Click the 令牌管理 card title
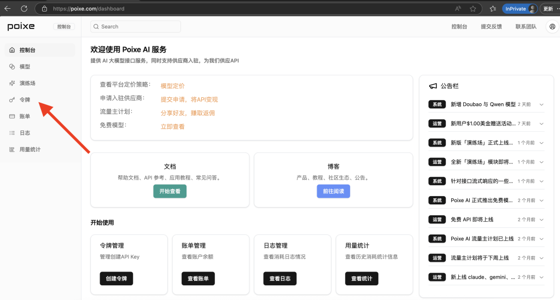 point(112,245)
